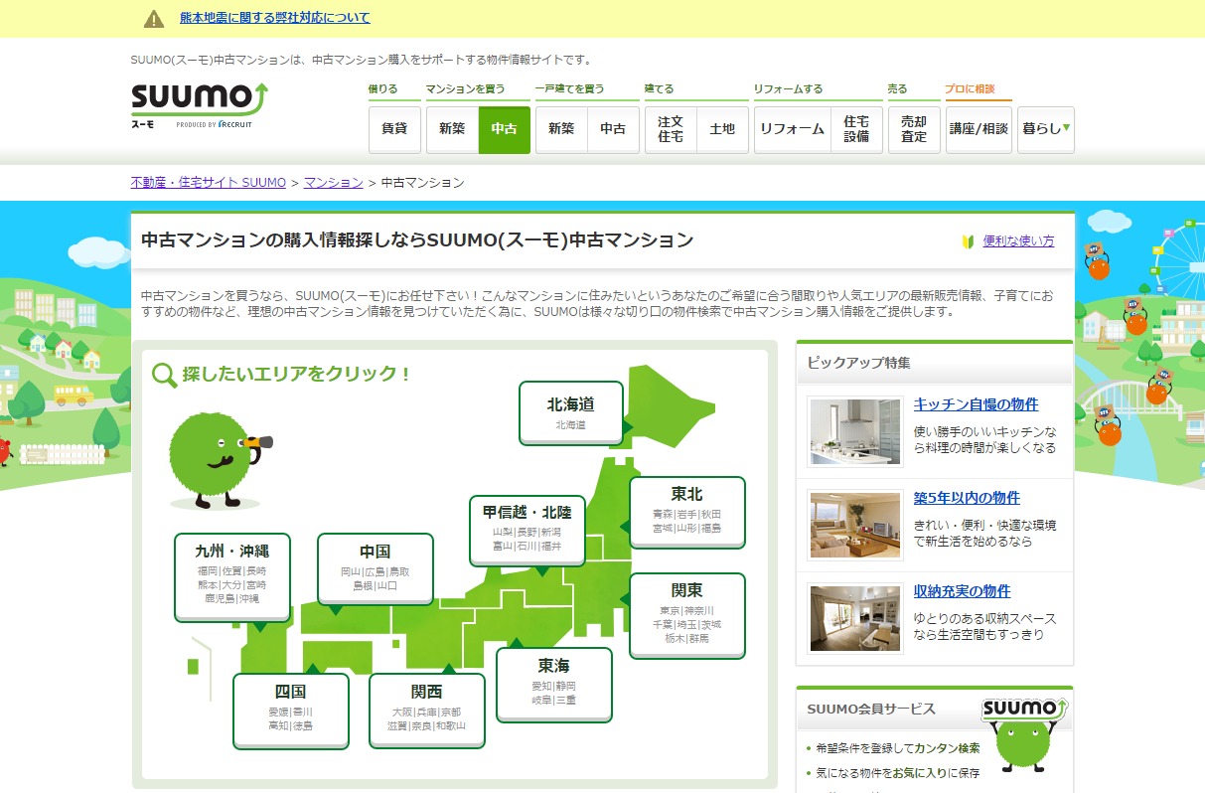Choose the 東北 region box on map
1205x793 pixels.
(x=687, y=512)
